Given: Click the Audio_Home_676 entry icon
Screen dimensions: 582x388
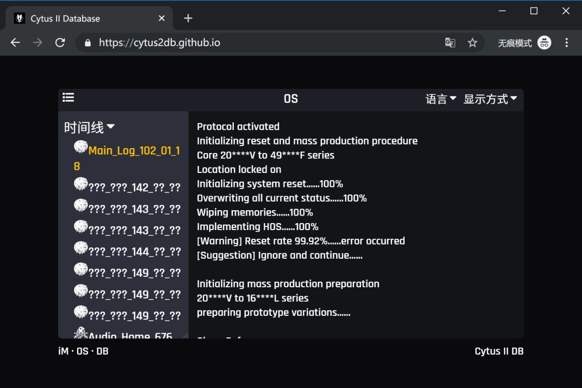Looking at the screenshot, I should pos(81,333).
